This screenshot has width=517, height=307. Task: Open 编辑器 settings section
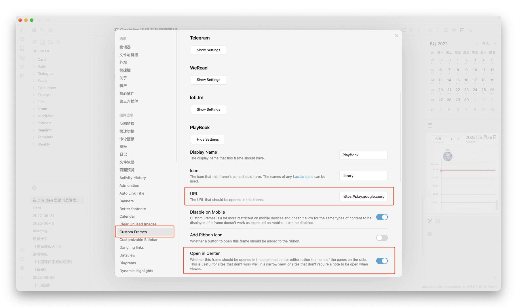[x=125, y=47]
